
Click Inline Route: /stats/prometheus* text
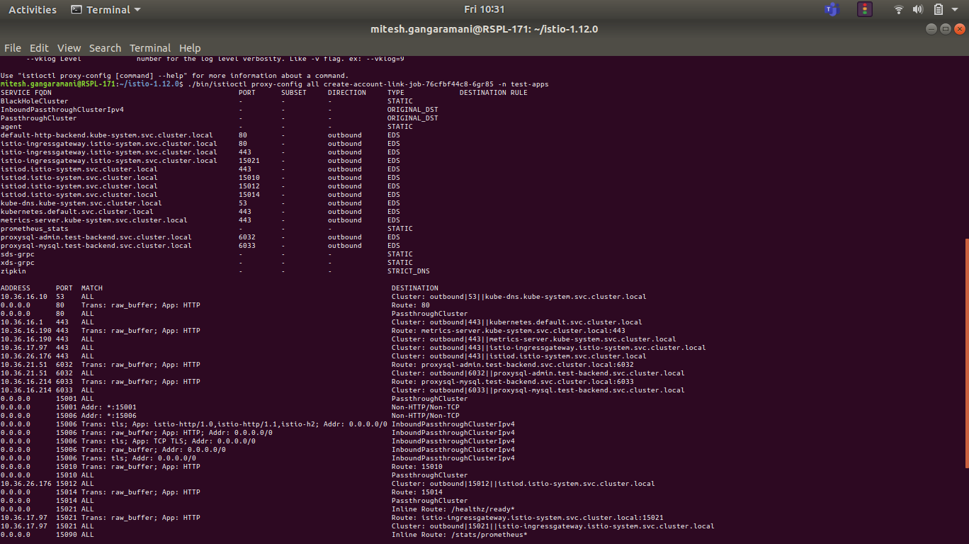click(460, 535)
